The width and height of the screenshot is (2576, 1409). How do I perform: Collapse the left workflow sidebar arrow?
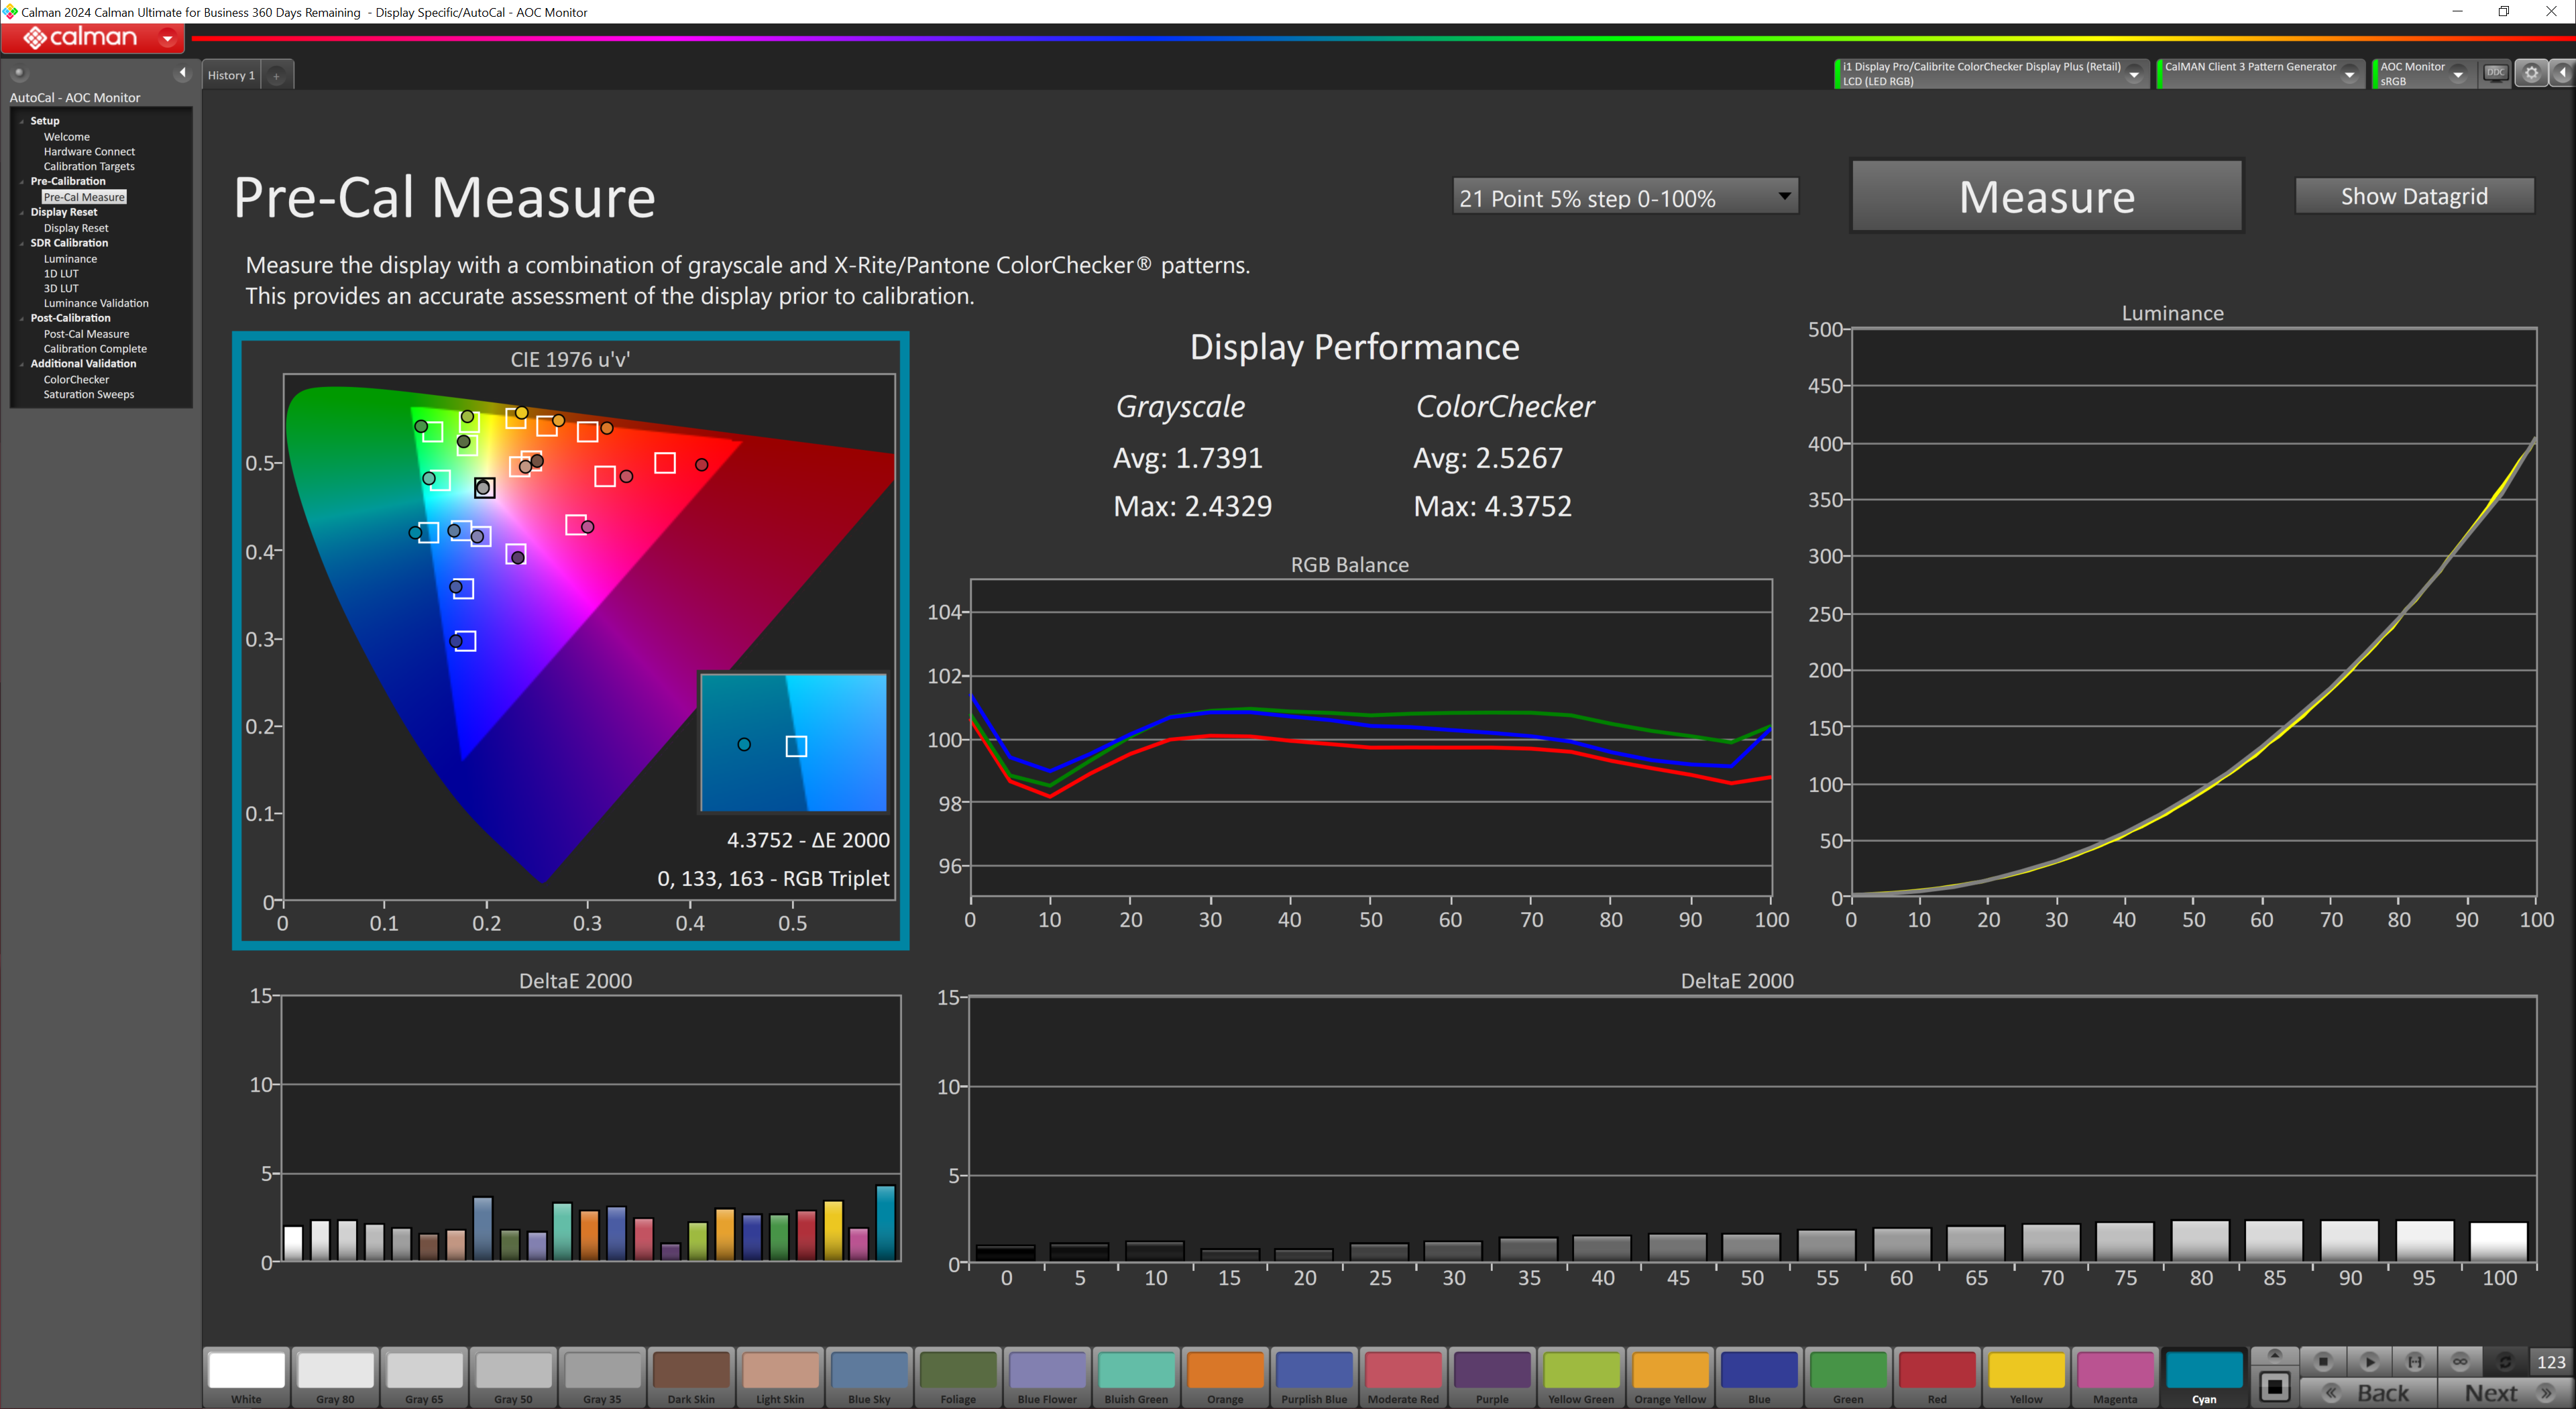tap(182, 73)
